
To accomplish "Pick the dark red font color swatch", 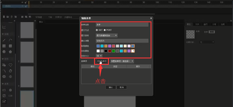I will (x=110, y=51).
